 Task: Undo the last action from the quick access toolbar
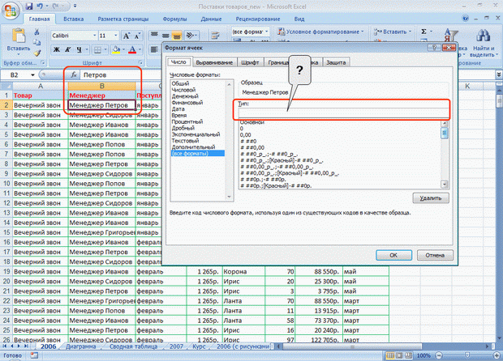[x=40, y=6]
